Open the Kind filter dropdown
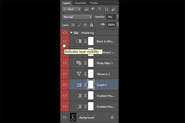The height and width of the screenshot is (123, 185). point(72,9)
